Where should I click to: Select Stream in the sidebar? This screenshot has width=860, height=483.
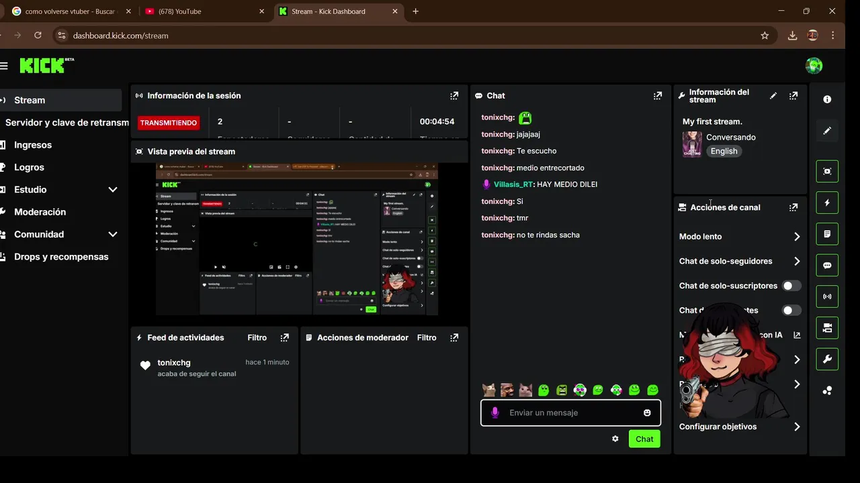click(60, 100)
